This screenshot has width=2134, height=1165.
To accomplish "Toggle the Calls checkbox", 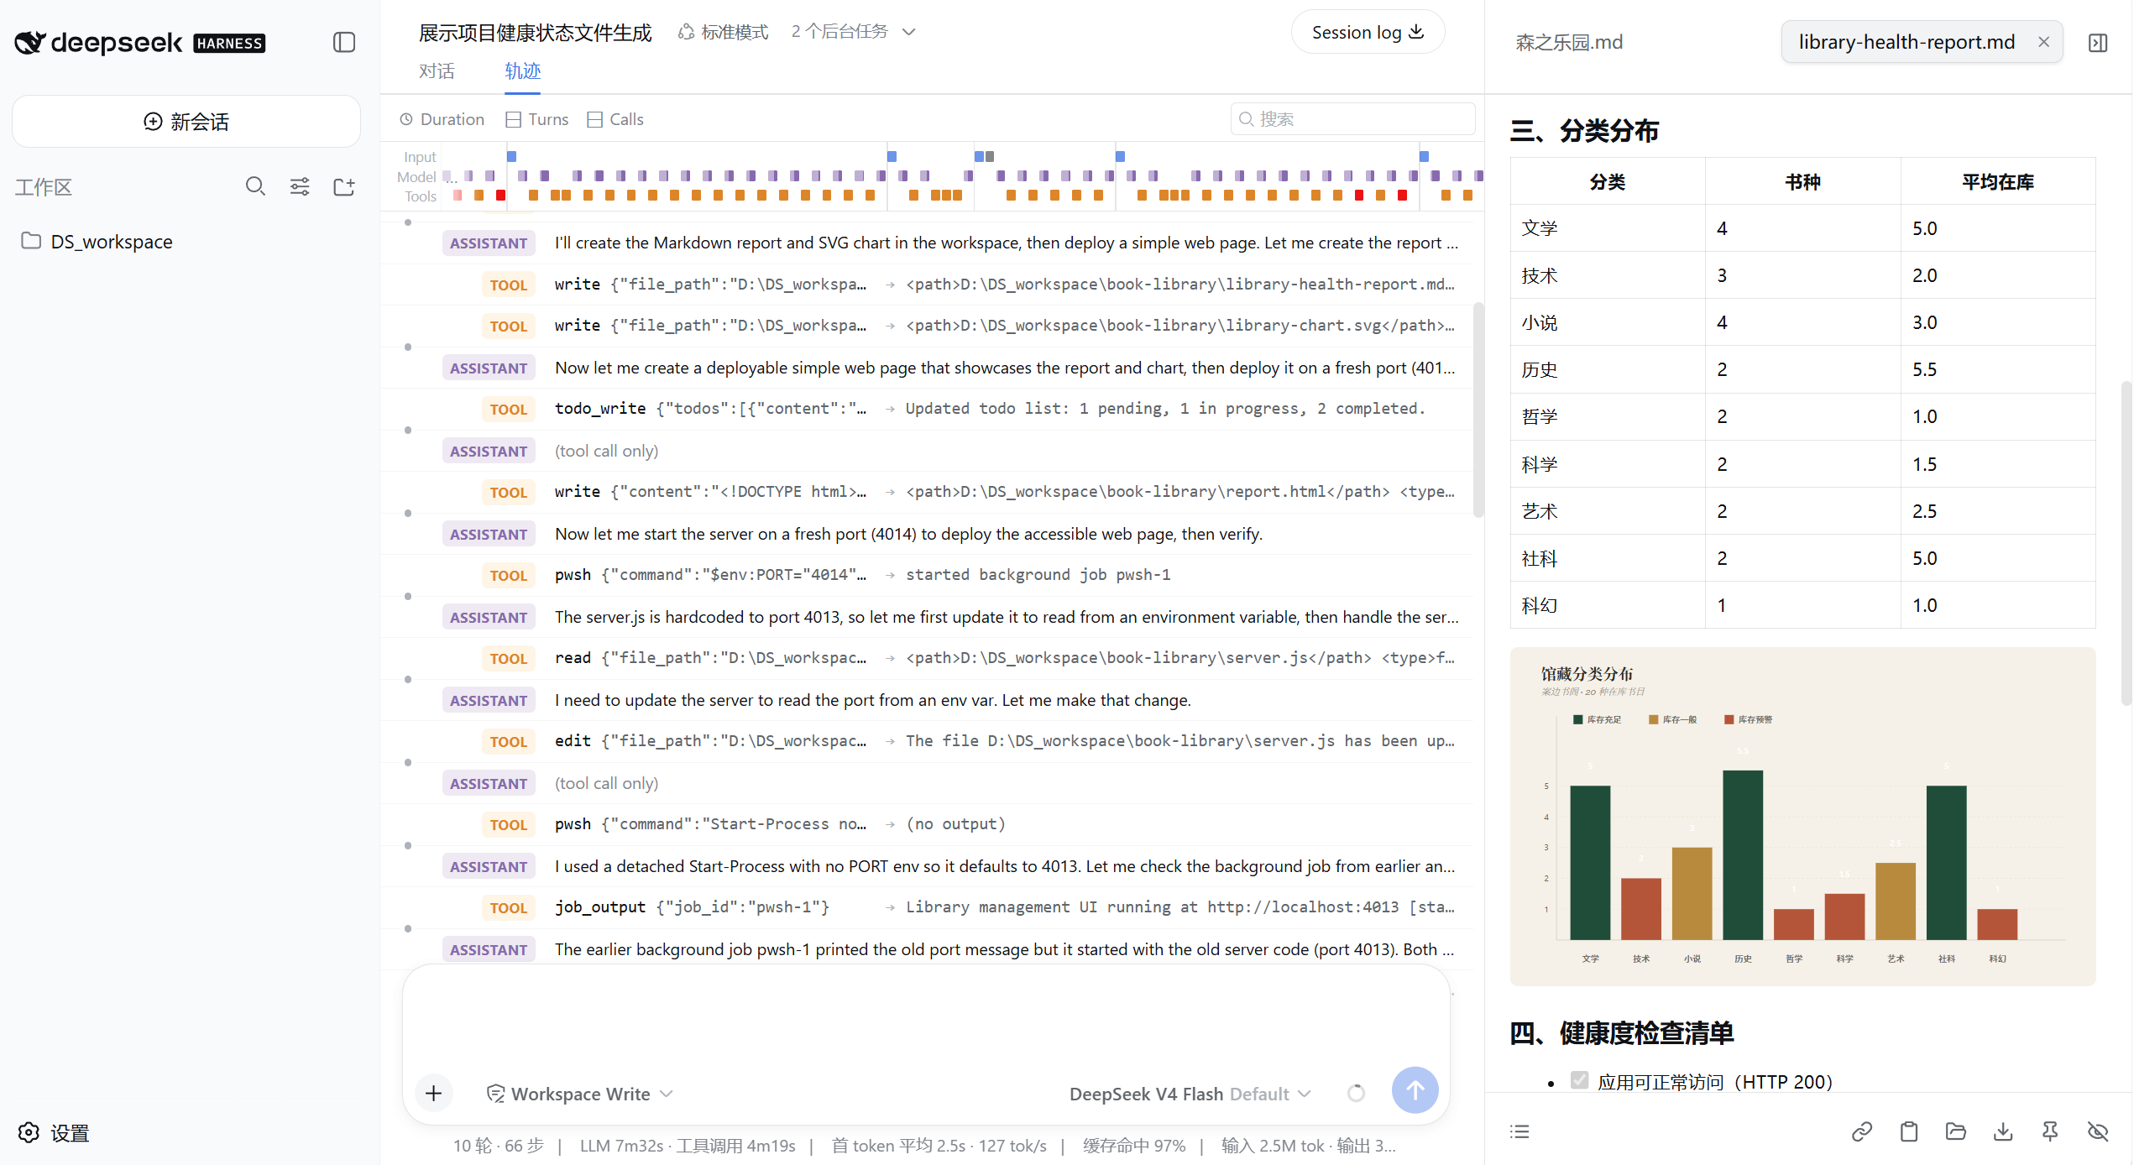I will pos(615,119).
